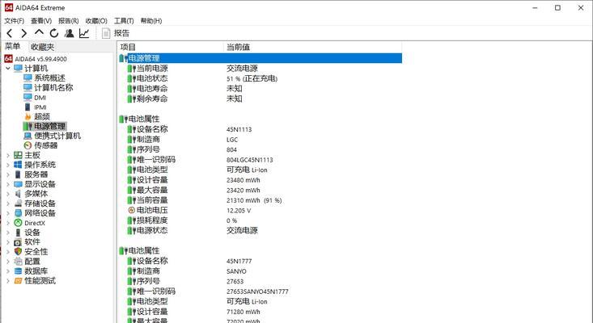The width and height of the screenshot is (593, 323).
Task: Click the DirectX Xbox icon
Action: (18, 223)
